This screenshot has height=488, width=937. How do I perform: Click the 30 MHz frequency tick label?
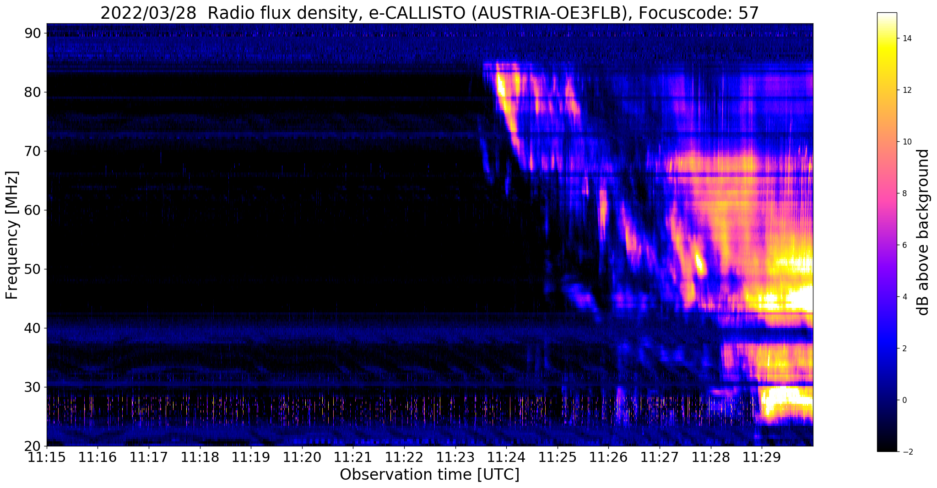tap(33, 387)
